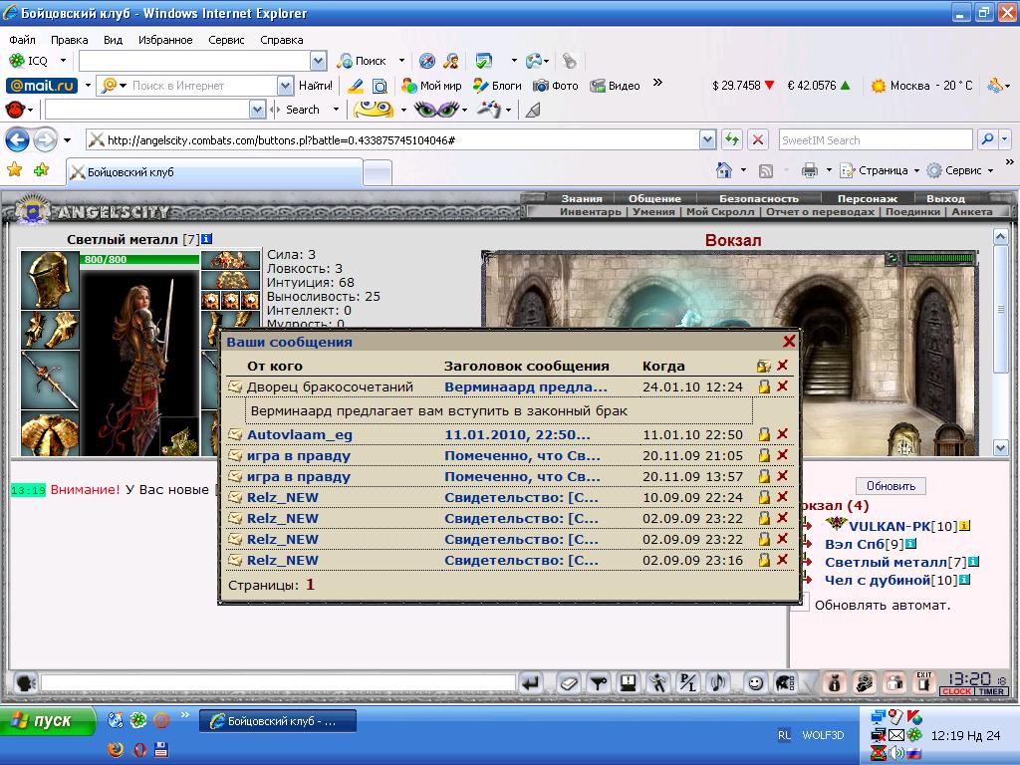This screenshot has width=1020, height=765.
Task: Click the chat message input field
Action: tap(278, 683)
